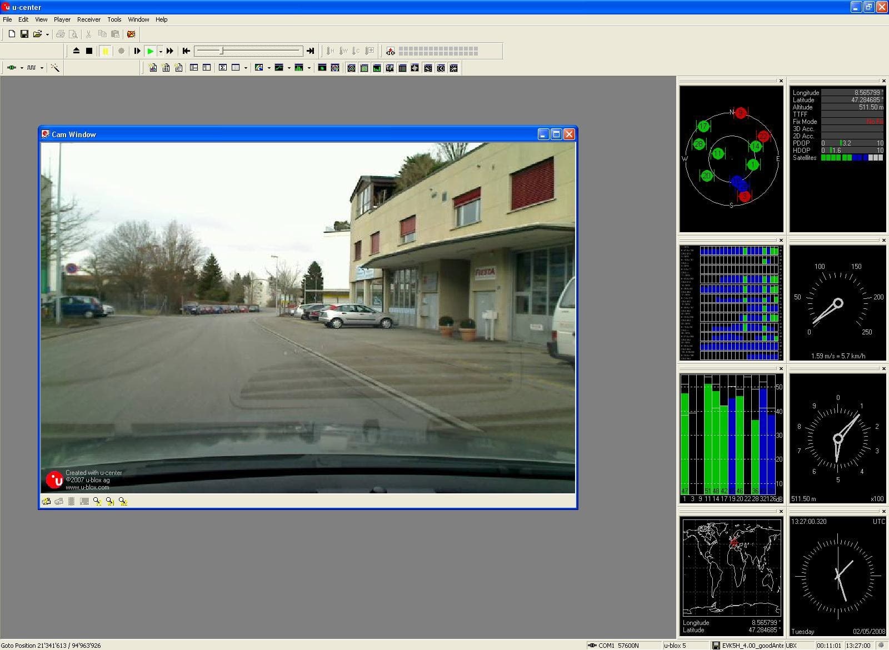
Task: Toggle recording with the record button
Action: (x=122, y=51)
